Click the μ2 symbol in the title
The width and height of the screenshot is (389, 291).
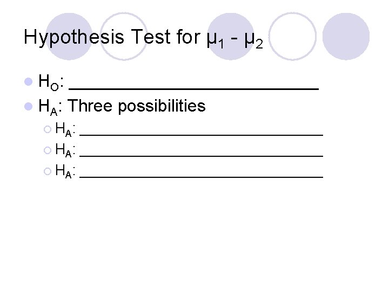click(x=253, y=39)
